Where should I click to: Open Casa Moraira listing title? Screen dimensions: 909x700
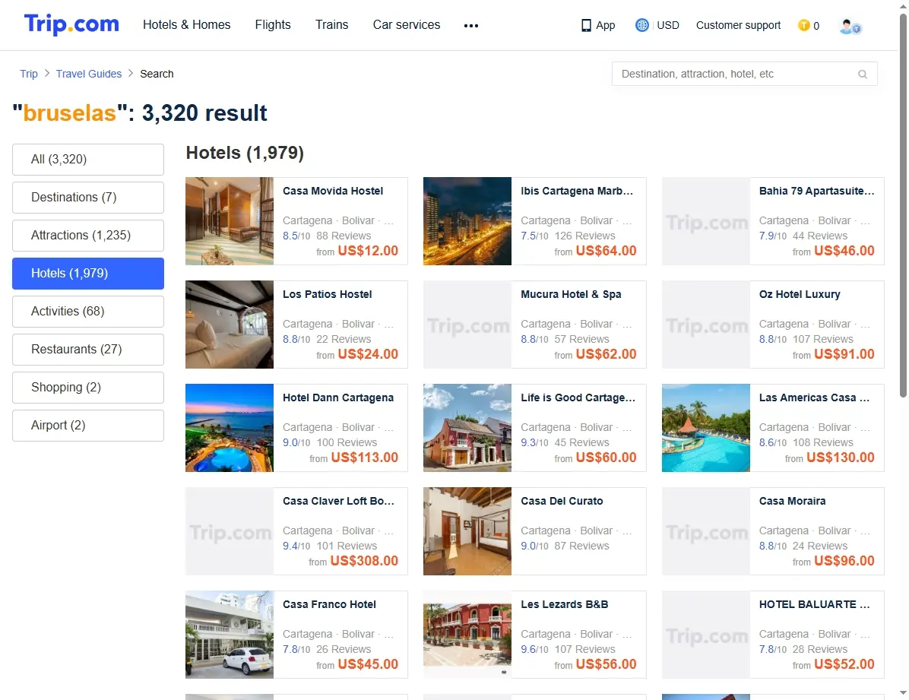[x=793, y=501]
